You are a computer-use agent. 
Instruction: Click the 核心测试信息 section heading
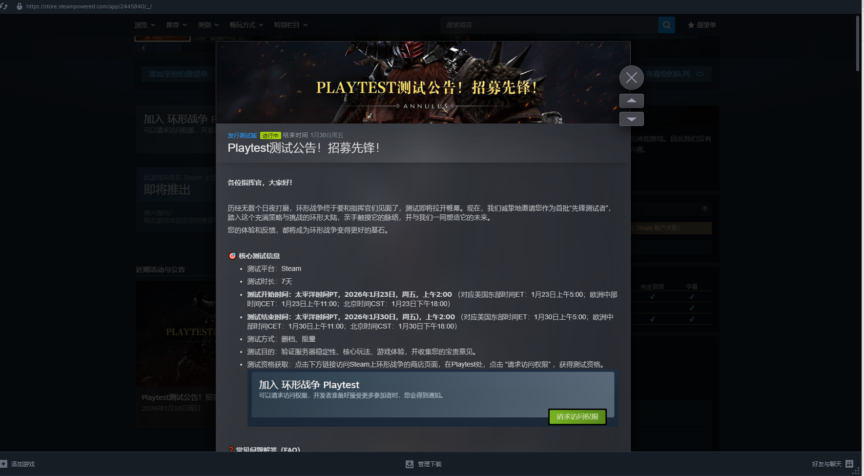click(x=259, y=256)
